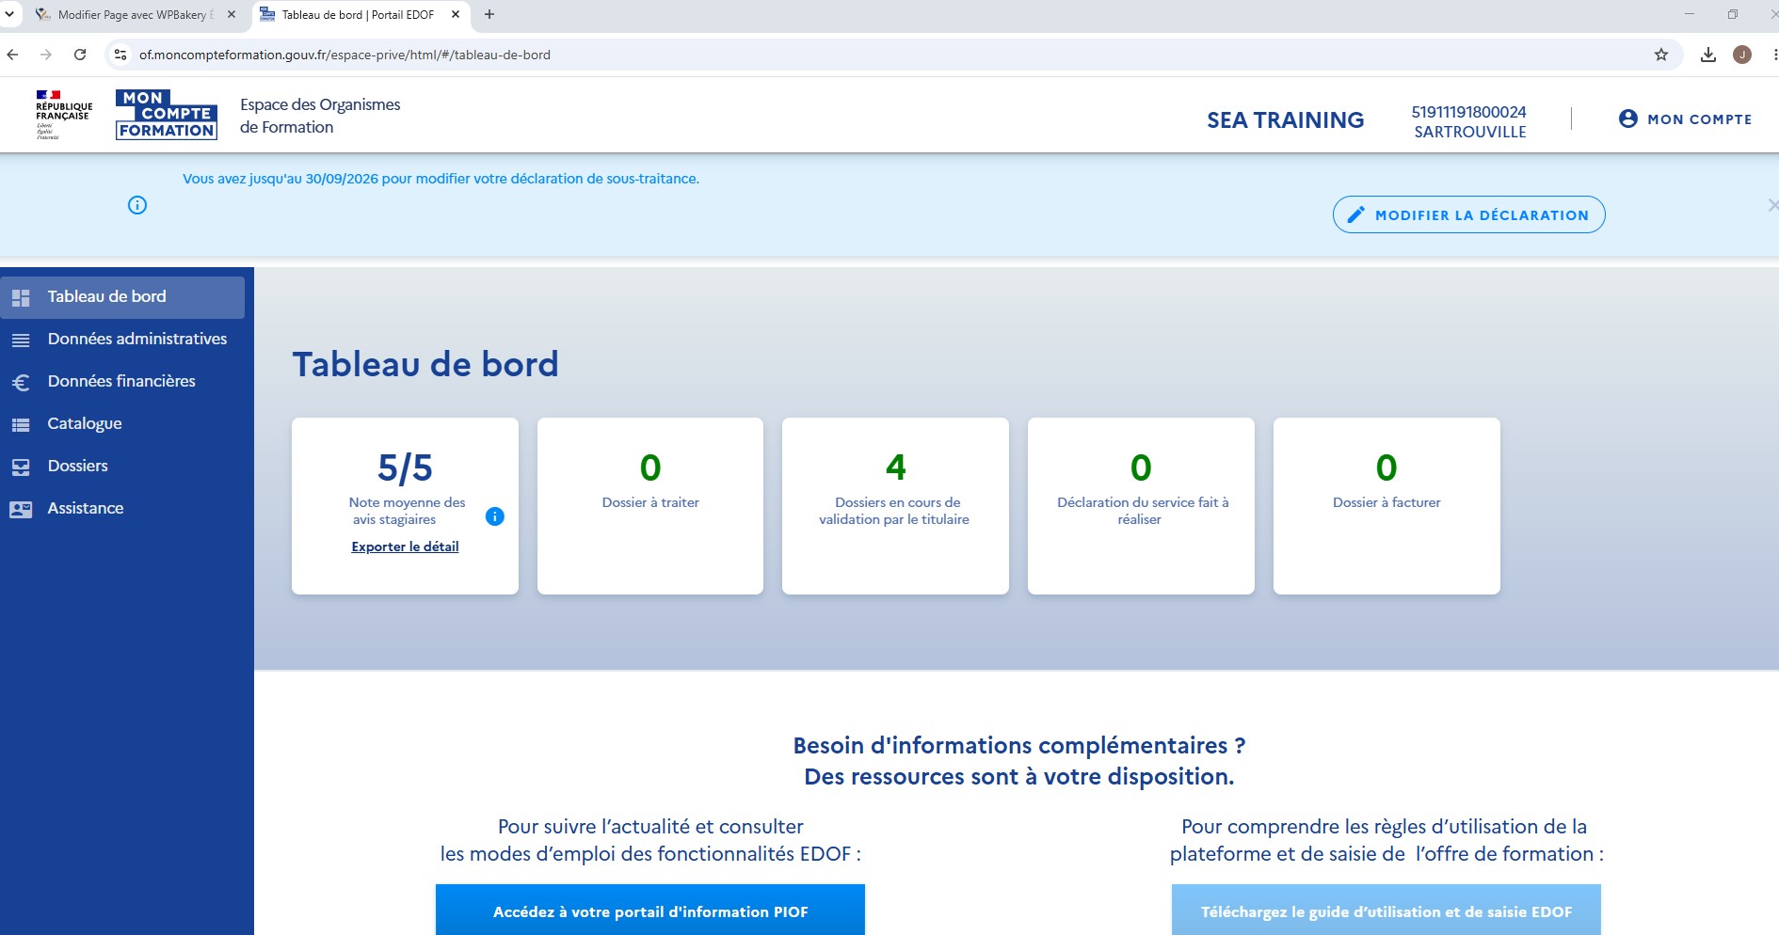The image size is (1779, 935).
Task: Click Déclaration du service fait à réaliser card
Action: pos(1141,506)
